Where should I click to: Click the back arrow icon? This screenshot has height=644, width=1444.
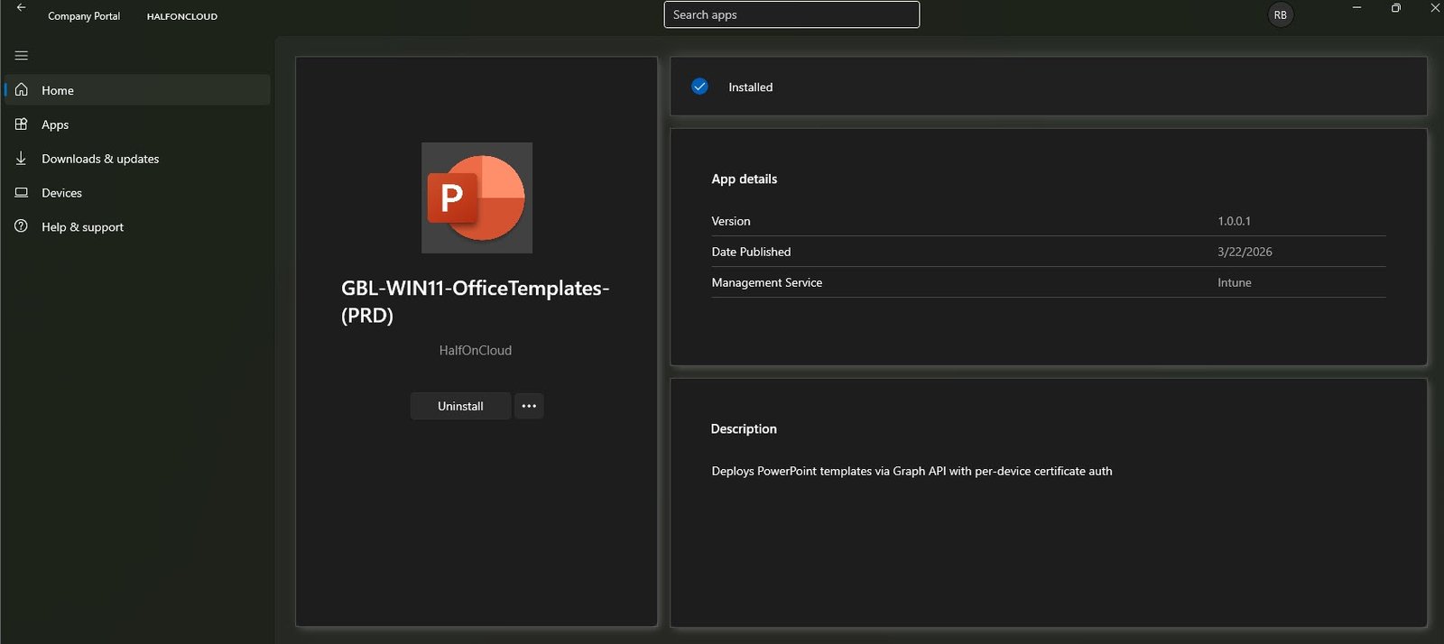21,7
